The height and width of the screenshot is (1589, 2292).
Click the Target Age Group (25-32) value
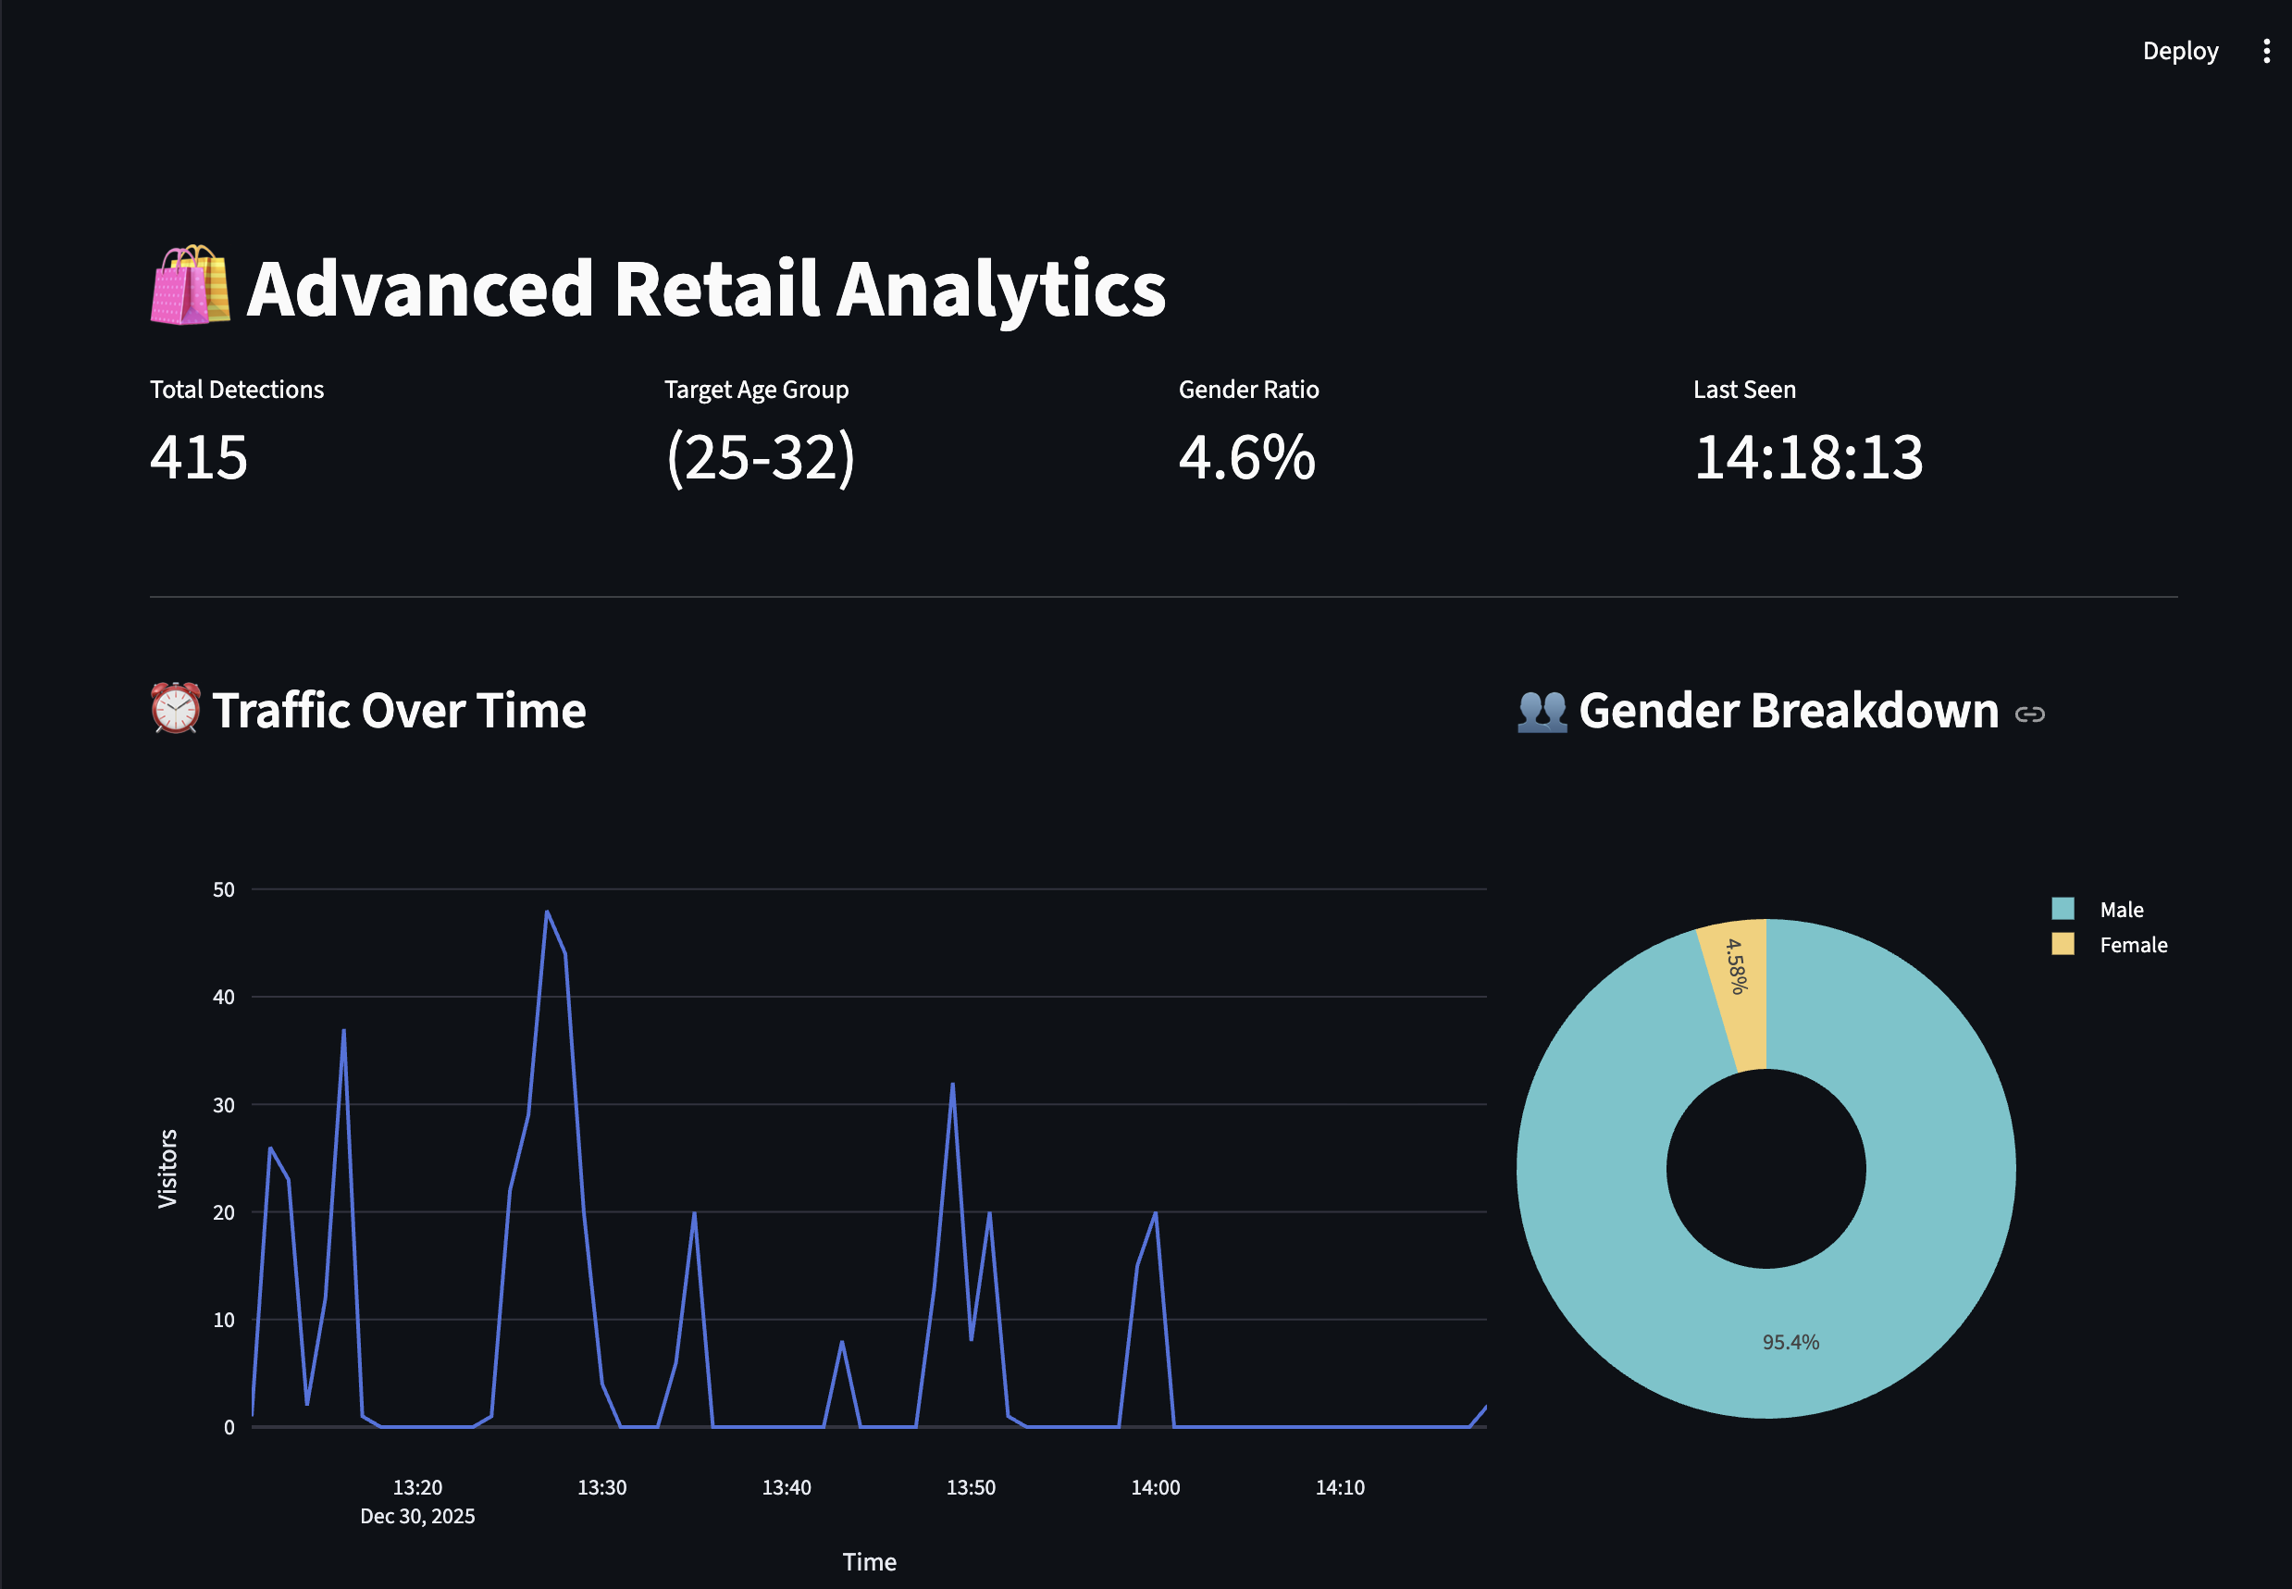[x=760, y=457]
